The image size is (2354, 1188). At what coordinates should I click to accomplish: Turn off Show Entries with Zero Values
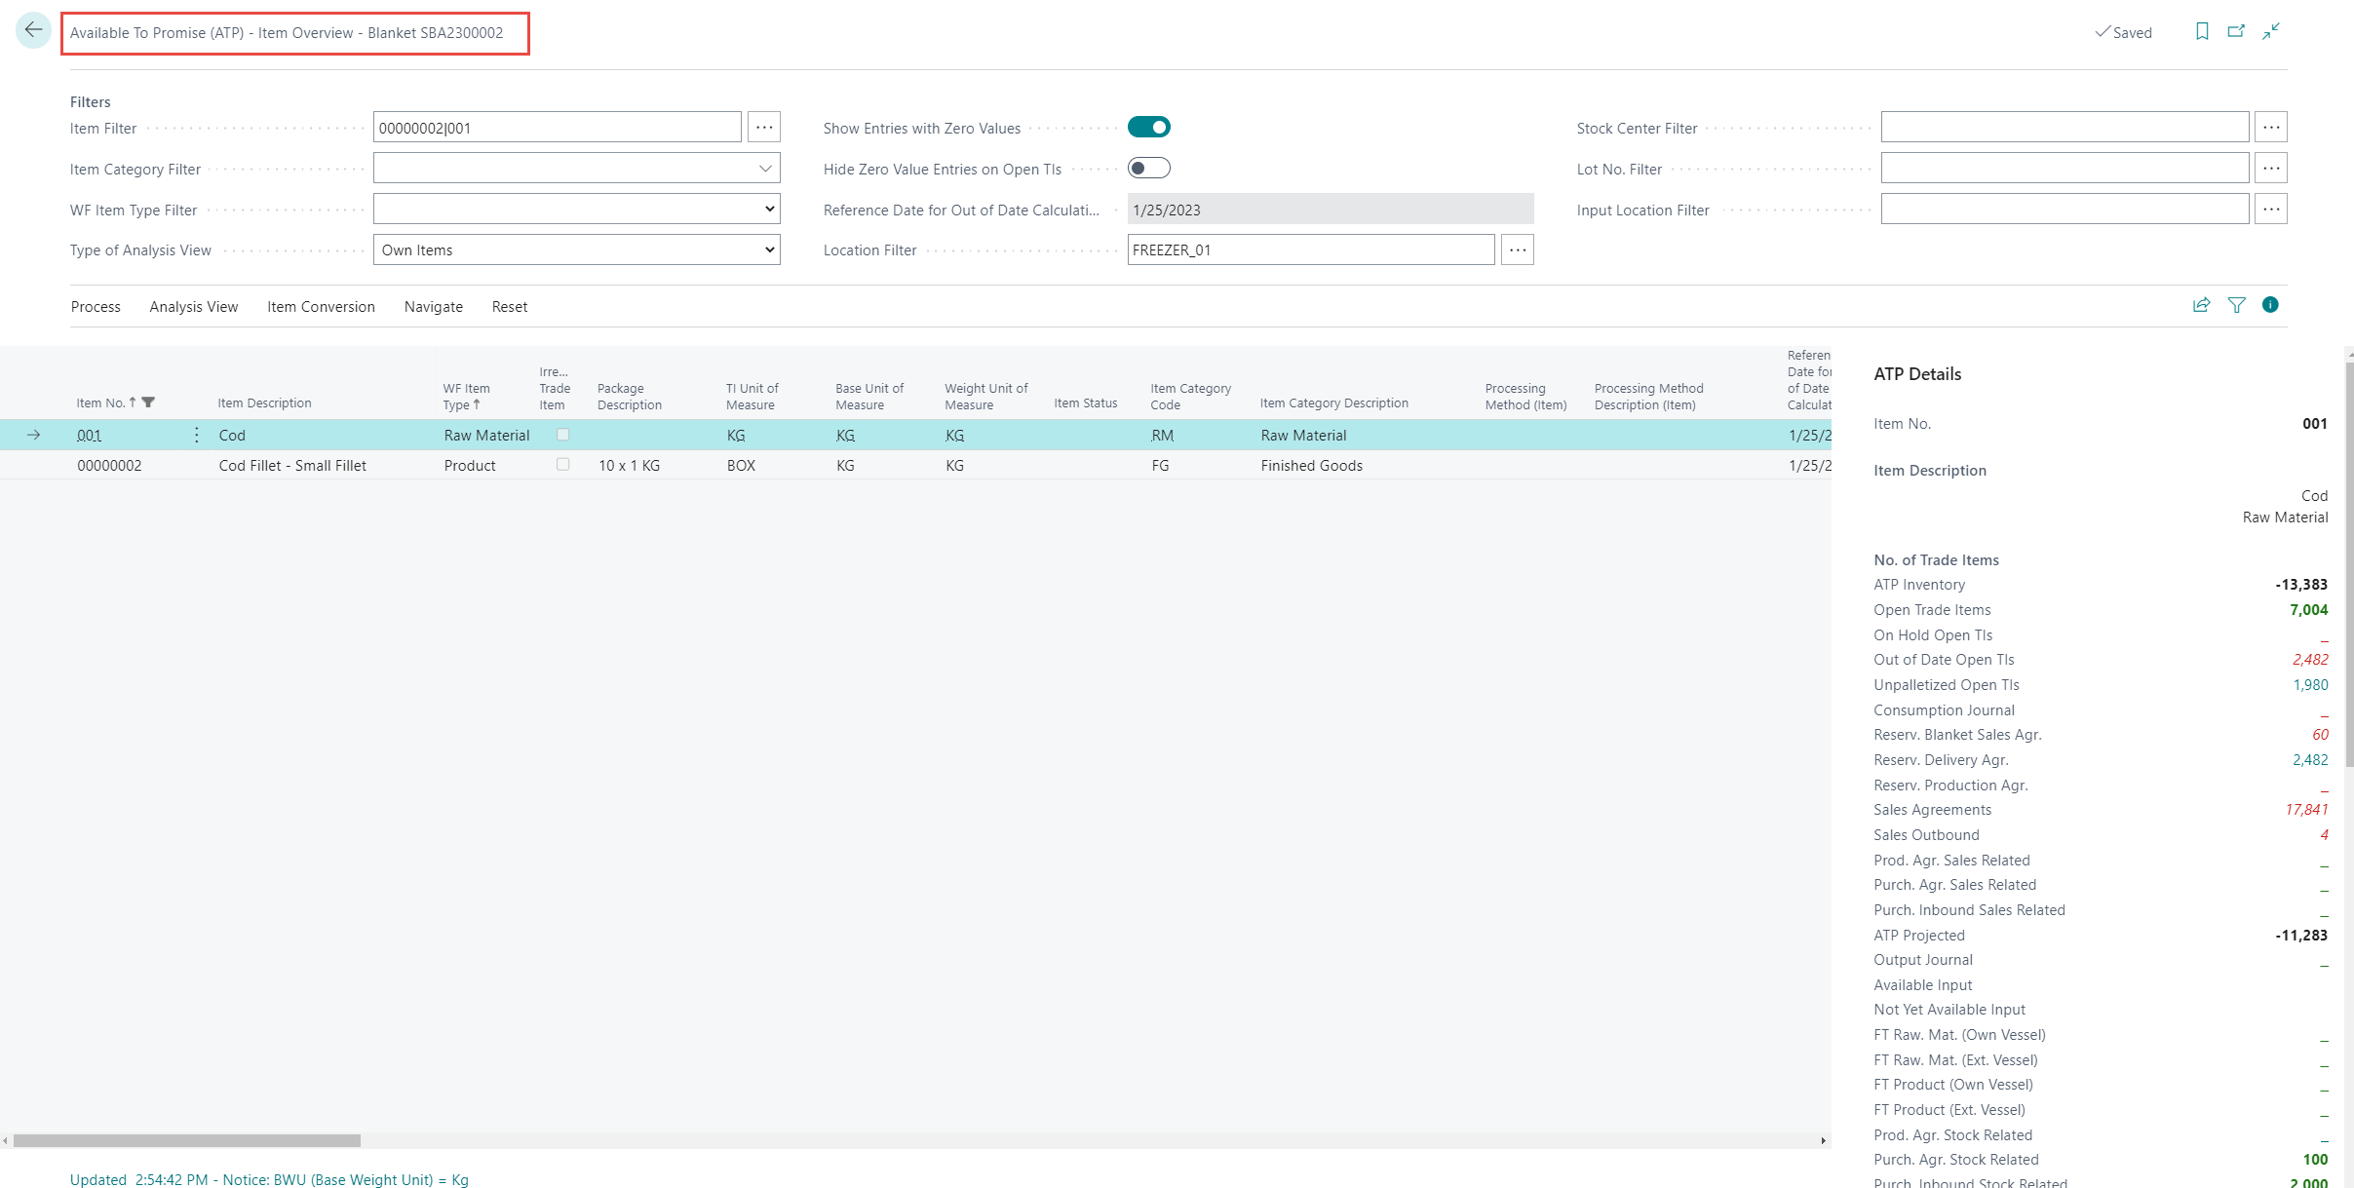(1148, 128)
